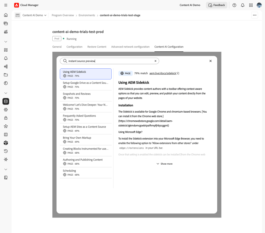Open the pipeline nodes icon in sidebar
Viewport: 265px width, 233px height.
pos(6,67)
